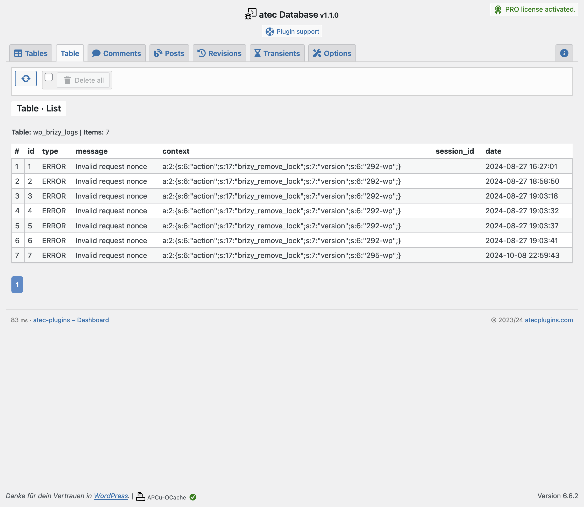The width and height of the screenshot is (584, 507).
Task: Open the info icon tab
Action: (564, 53)
